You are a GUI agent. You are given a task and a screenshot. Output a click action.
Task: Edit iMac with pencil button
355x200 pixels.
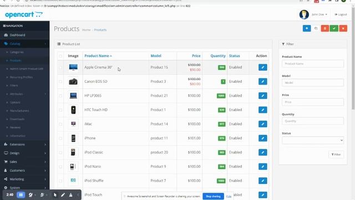pyautogui.click(x=262, y=124)
